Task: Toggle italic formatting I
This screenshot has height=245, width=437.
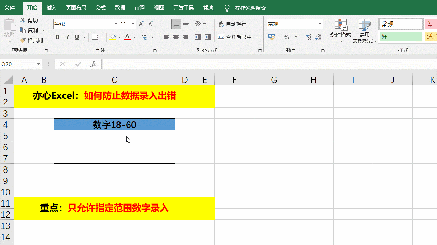Action: point(67,37)
